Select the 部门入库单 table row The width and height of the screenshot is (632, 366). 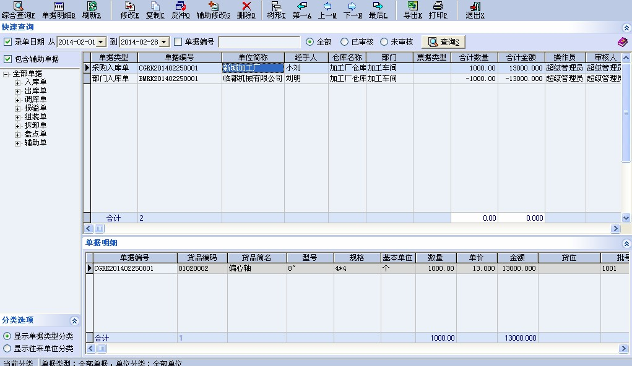coord(110,79)
